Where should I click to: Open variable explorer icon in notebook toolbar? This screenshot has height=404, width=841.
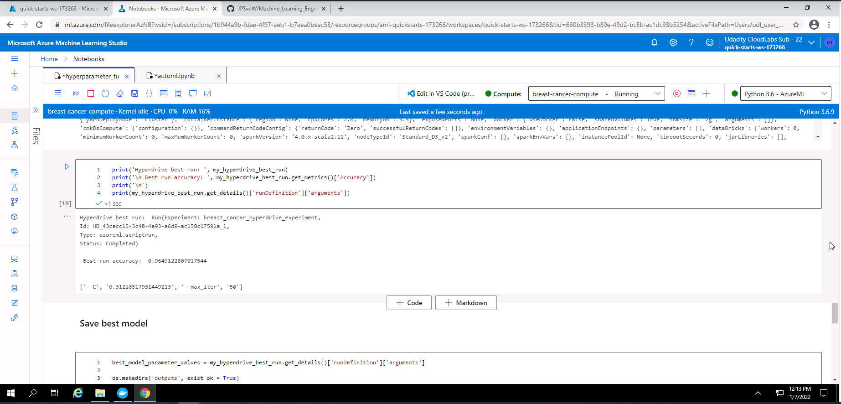(x=164, y=93)
